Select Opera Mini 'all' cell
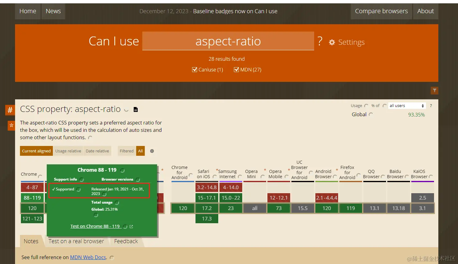Image resolution: width=458 pixels, height=264 pixels. point(255,208)
